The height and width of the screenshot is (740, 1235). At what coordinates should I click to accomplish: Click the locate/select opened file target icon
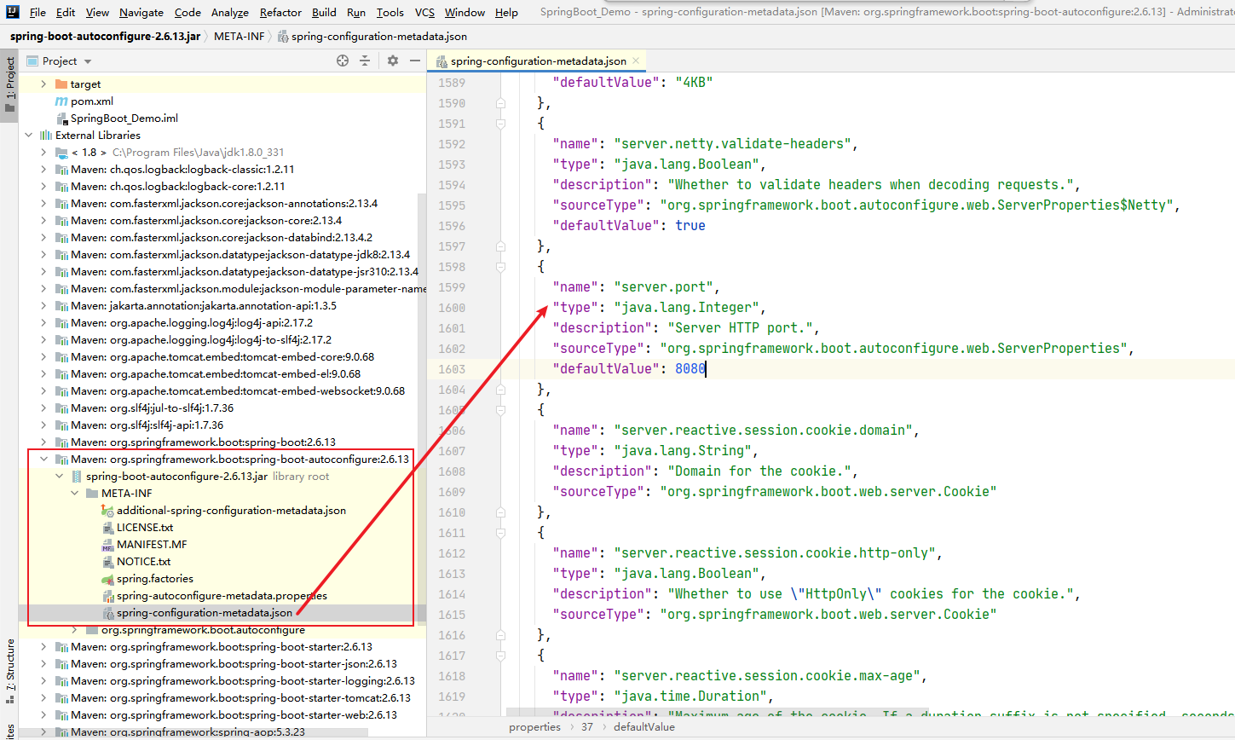pos(343,61)
